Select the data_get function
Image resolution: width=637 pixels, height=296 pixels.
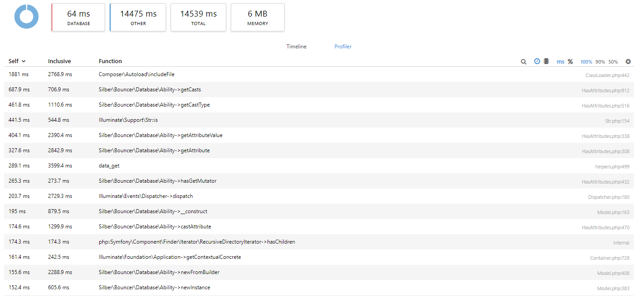(109, 166)
